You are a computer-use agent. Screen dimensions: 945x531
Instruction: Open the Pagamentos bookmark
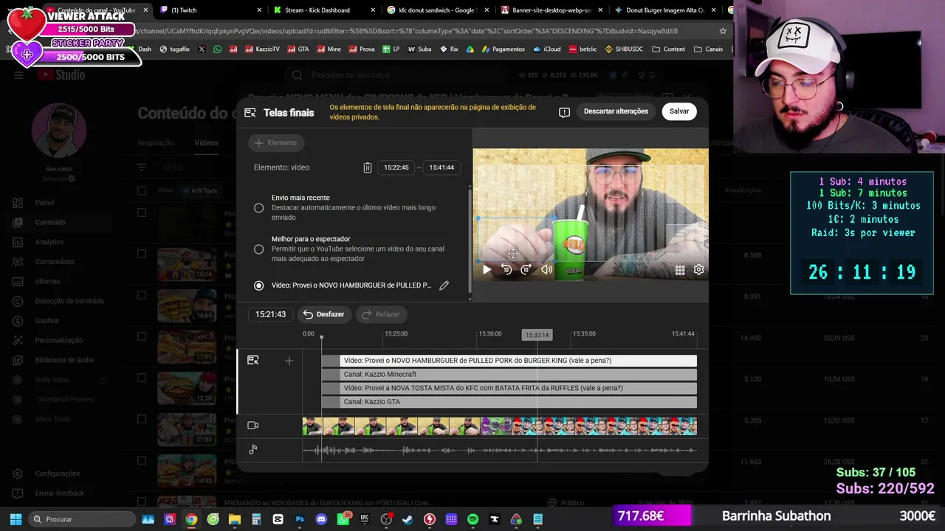[503, 49]
